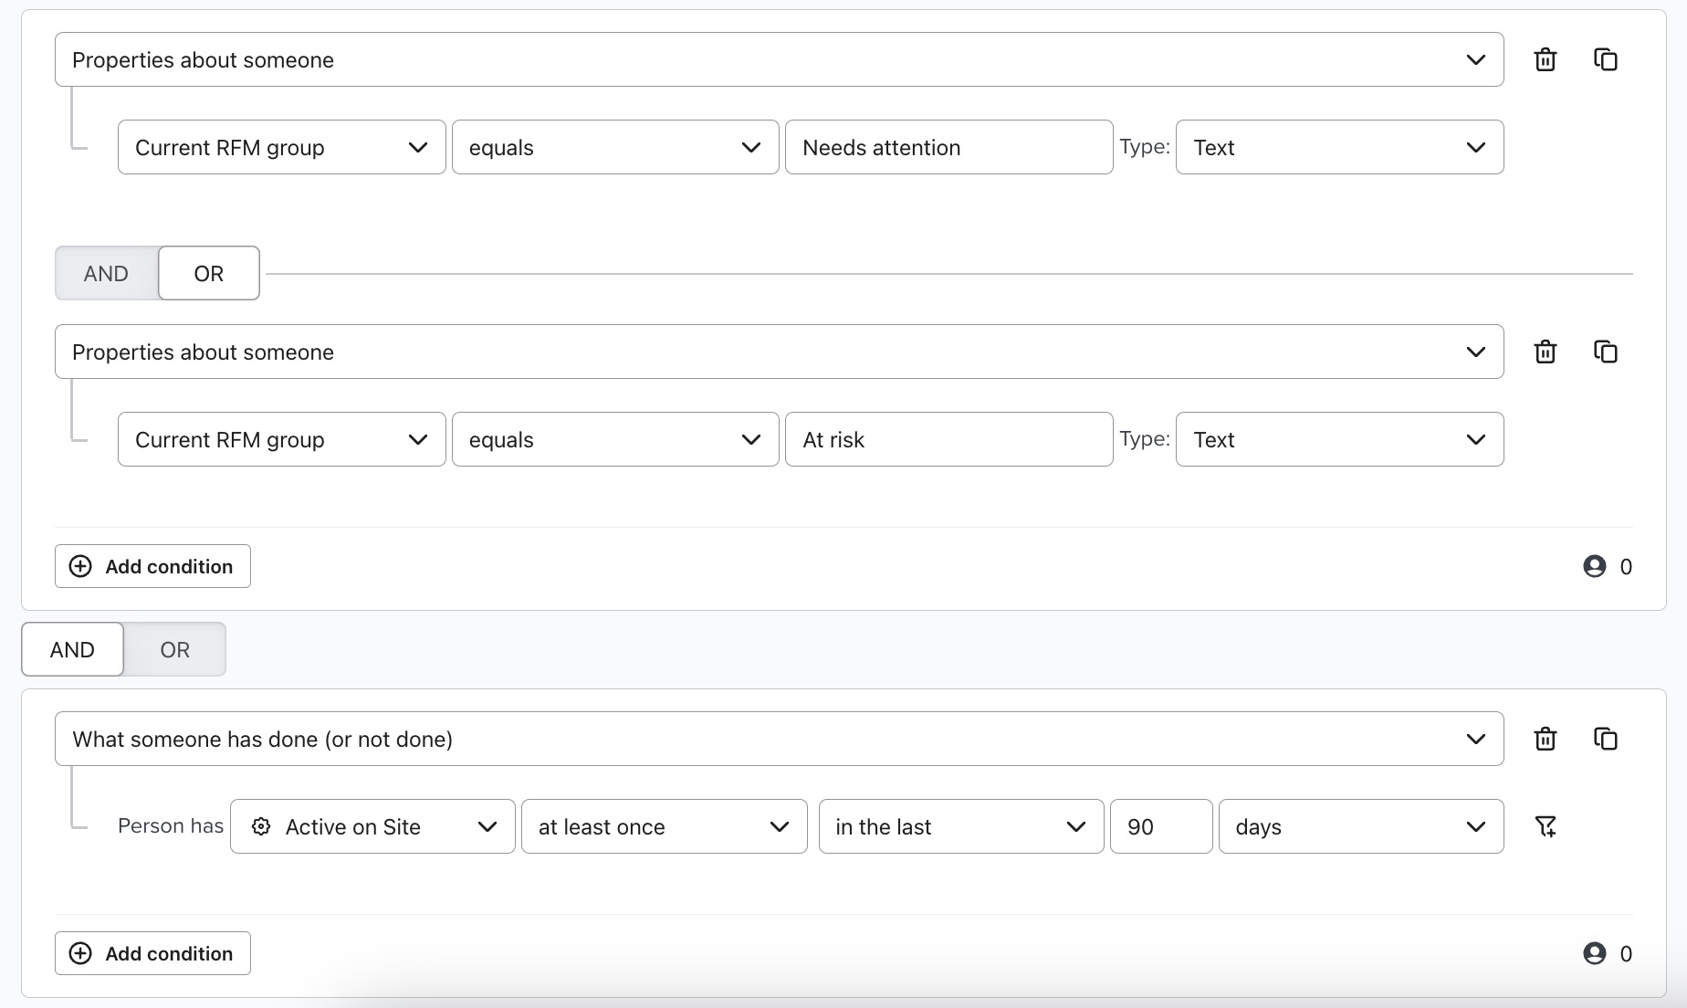Delete the "Active on Site" condition
1687x1008 pixels.
tap(1545, 739)
